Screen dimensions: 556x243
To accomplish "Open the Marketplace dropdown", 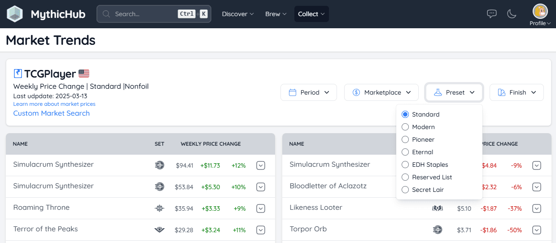I will [x=381, y=92].
